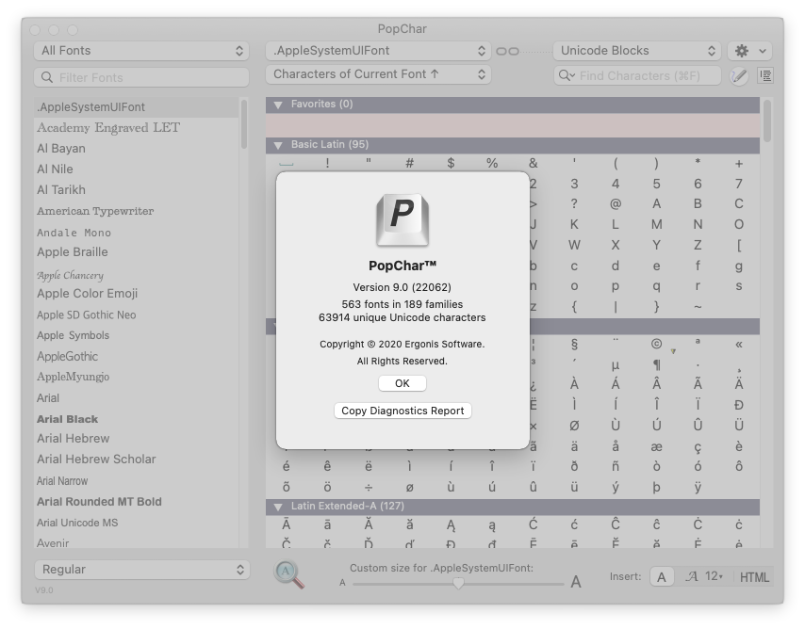Select Al Tarikh font
This screenshot has height=629, width=805.
coord(136,190)
